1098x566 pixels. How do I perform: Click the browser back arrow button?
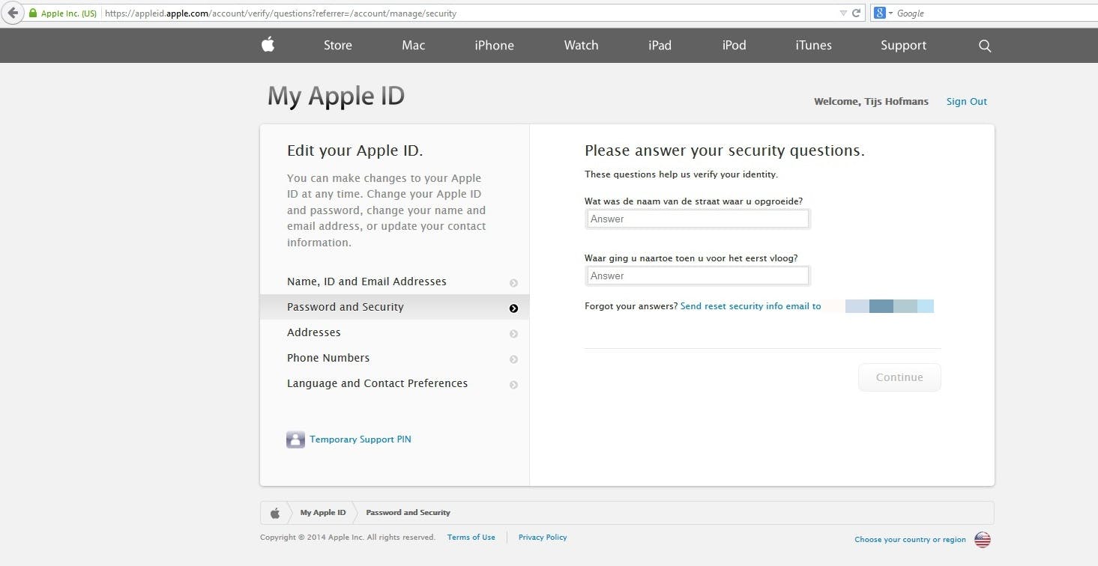(x=12, y=13)
